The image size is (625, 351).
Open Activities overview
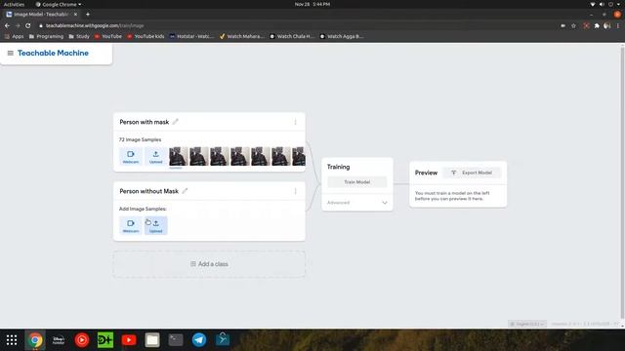14,4
